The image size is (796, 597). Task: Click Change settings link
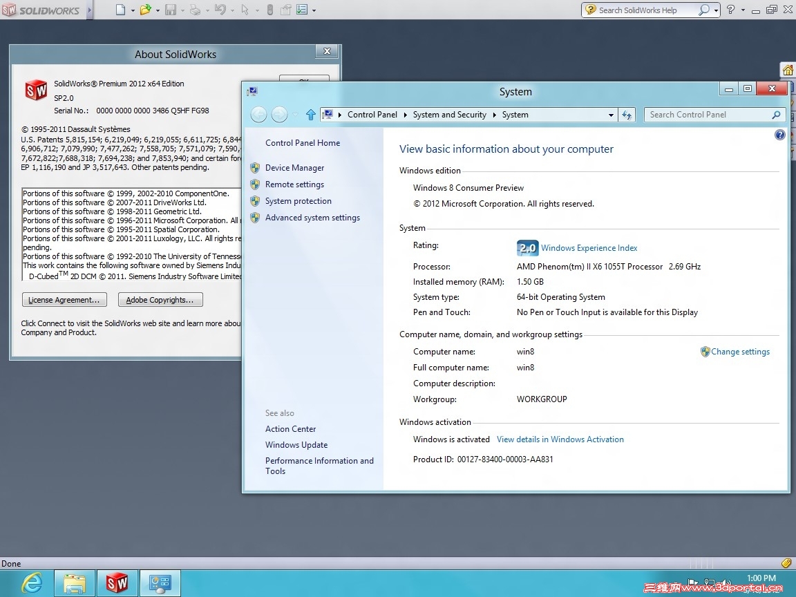740,352
